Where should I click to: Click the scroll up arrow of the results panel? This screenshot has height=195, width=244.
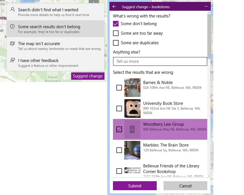[x=209, y=12]
